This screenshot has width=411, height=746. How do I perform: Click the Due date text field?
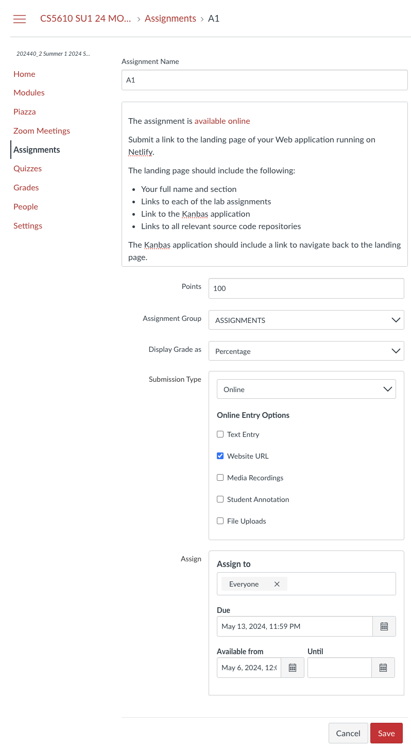(x=295, y=626)
